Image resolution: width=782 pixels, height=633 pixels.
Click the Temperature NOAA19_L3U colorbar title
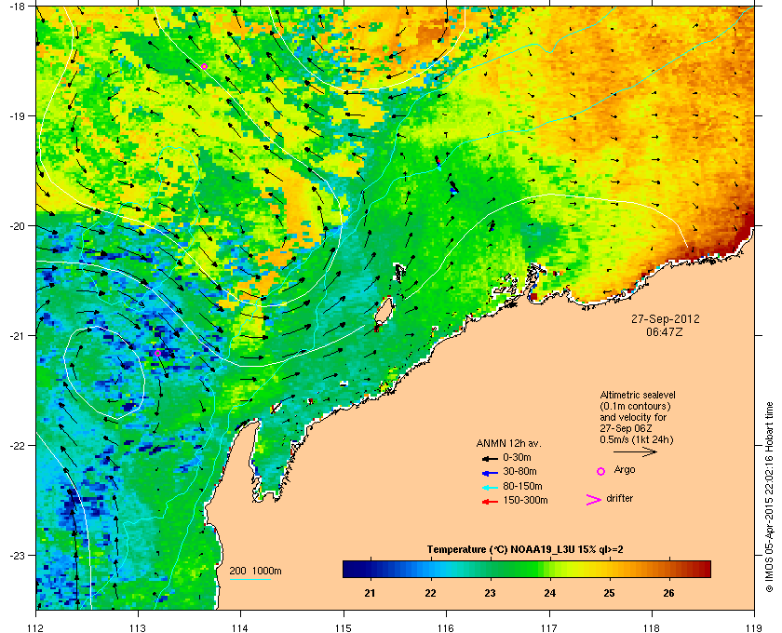coord(525,550)
